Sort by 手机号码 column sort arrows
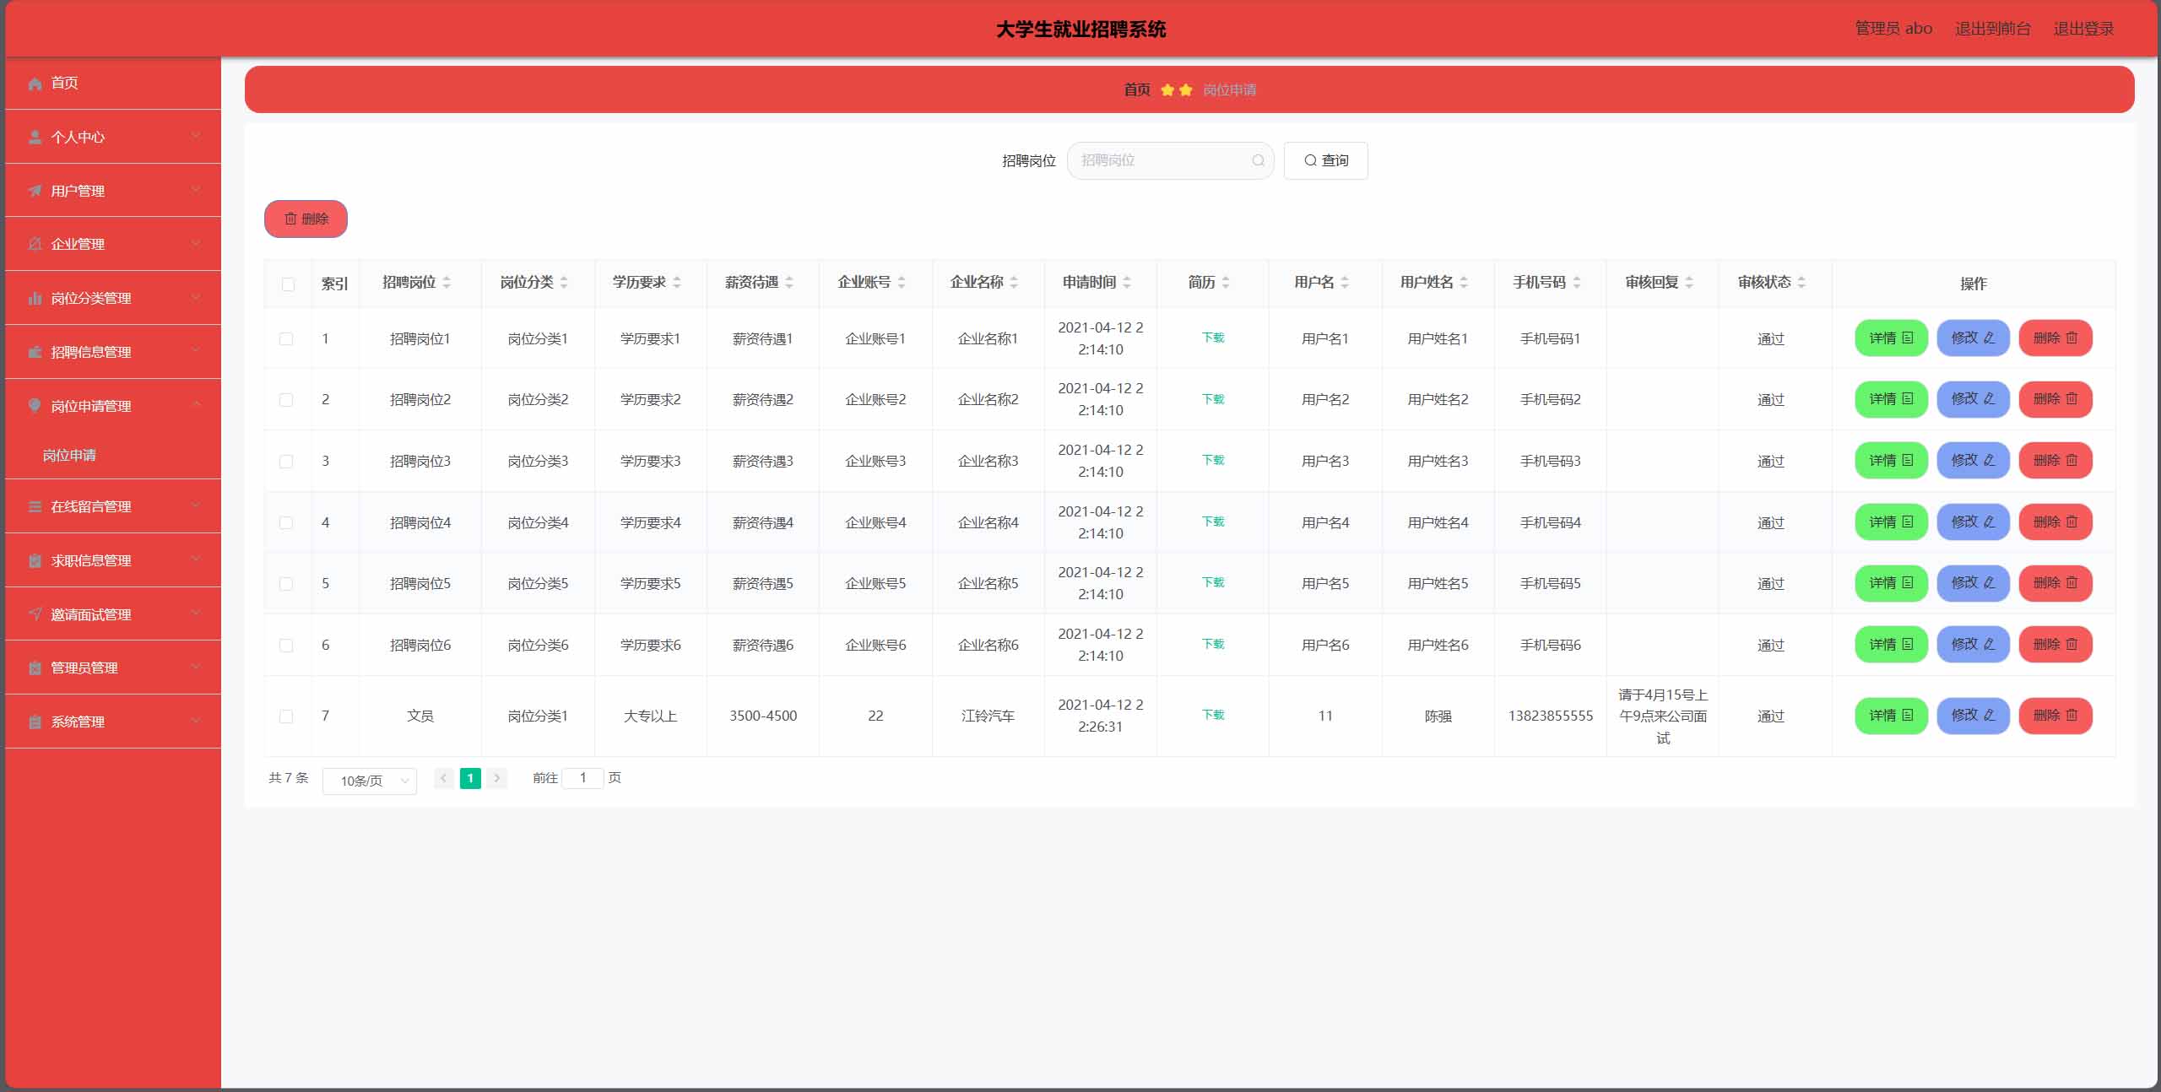Screen dimensions: 2161x1092 [x=1577, y=283]
